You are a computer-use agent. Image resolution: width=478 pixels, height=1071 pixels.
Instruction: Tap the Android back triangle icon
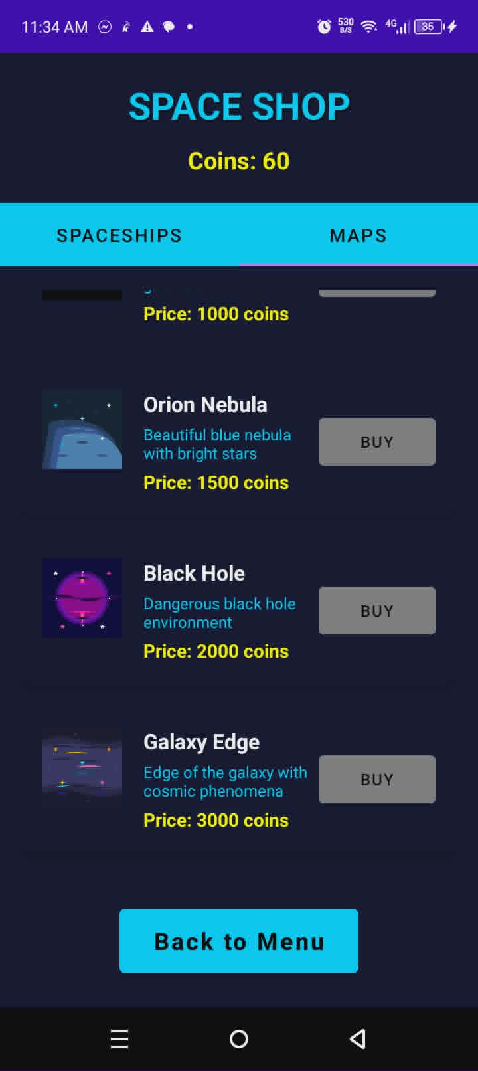click(x=358, y=1039)
